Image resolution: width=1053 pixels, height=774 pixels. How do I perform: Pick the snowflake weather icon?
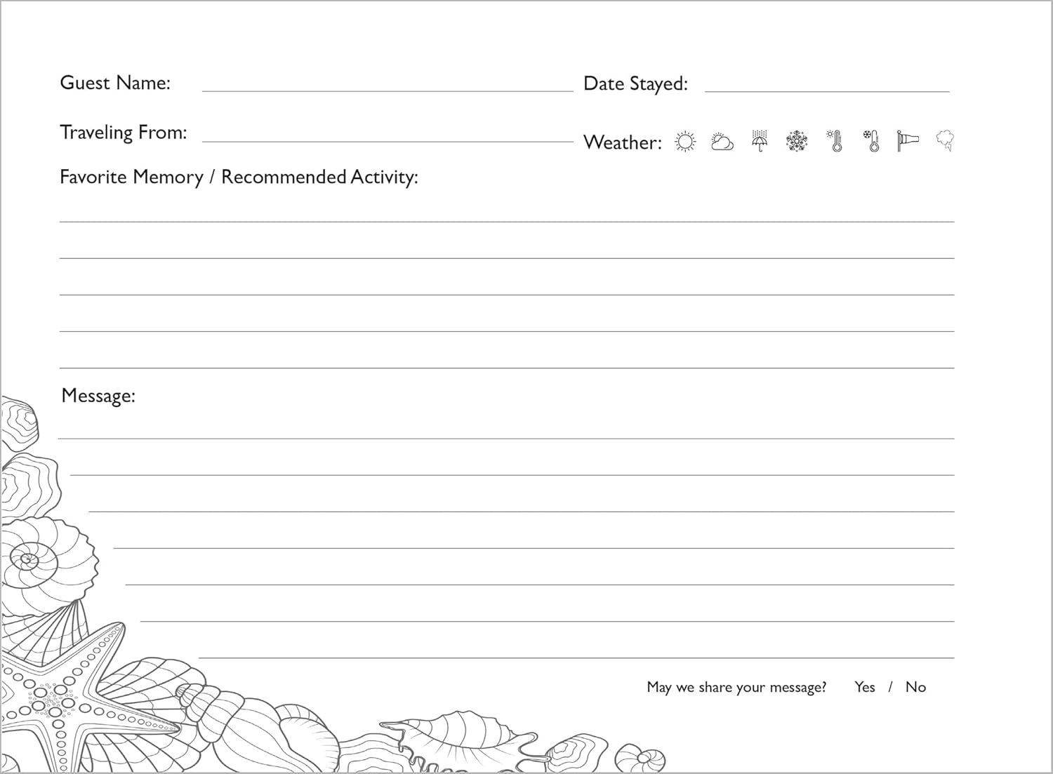pyautogui.click(x=797, y=141)
